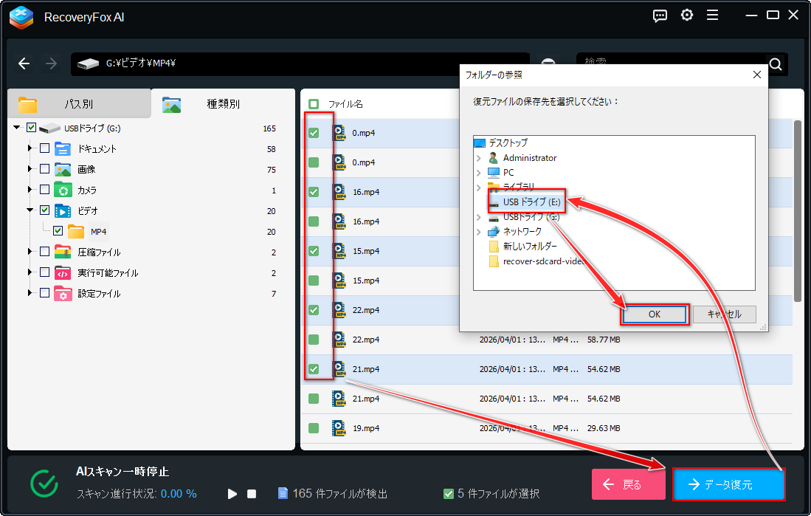Go forward with the right arrow
Viewport: 811px width, 516px height.
pyautogui.click(x=51, y=63)
